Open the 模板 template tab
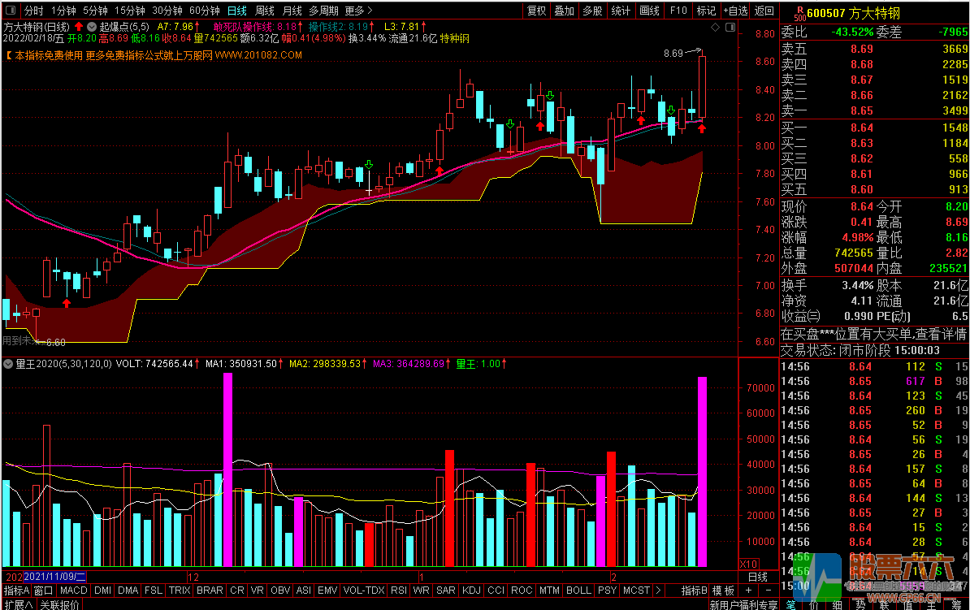 click(723, 591)
